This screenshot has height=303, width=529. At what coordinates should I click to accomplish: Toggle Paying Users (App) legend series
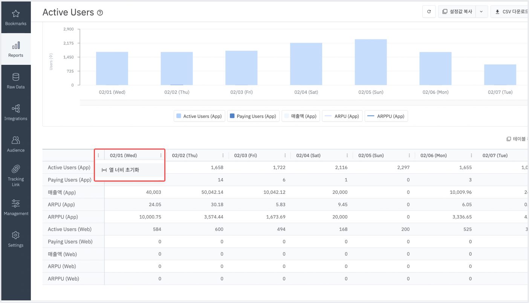point(253,116)
